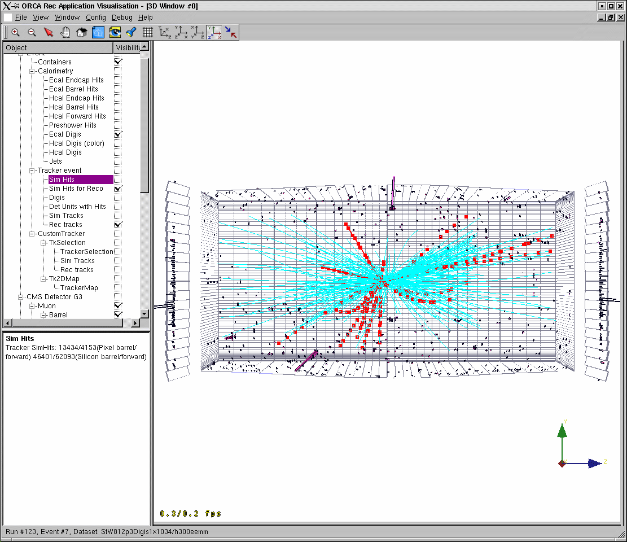The height and width of the screenshot is (542, 627).
Task: Turn off Rec tracks under Tracker event
Action: tap(118, 225)
